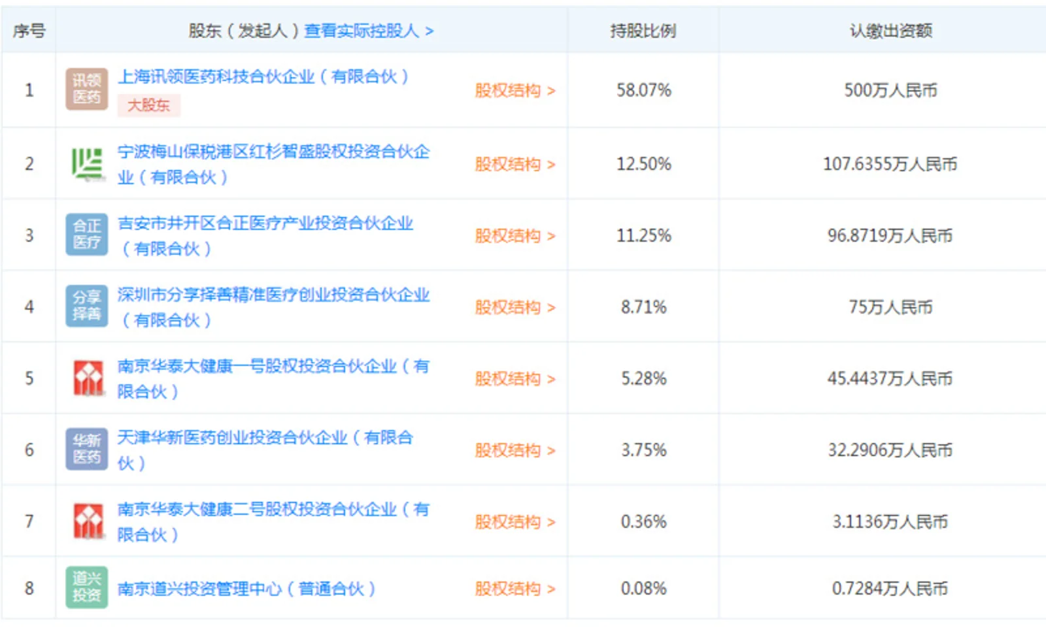The width and height of the screenshot is (1046, 639).
Task: Open 查看实际控股人 link in header
Action: tap(369, 31)
